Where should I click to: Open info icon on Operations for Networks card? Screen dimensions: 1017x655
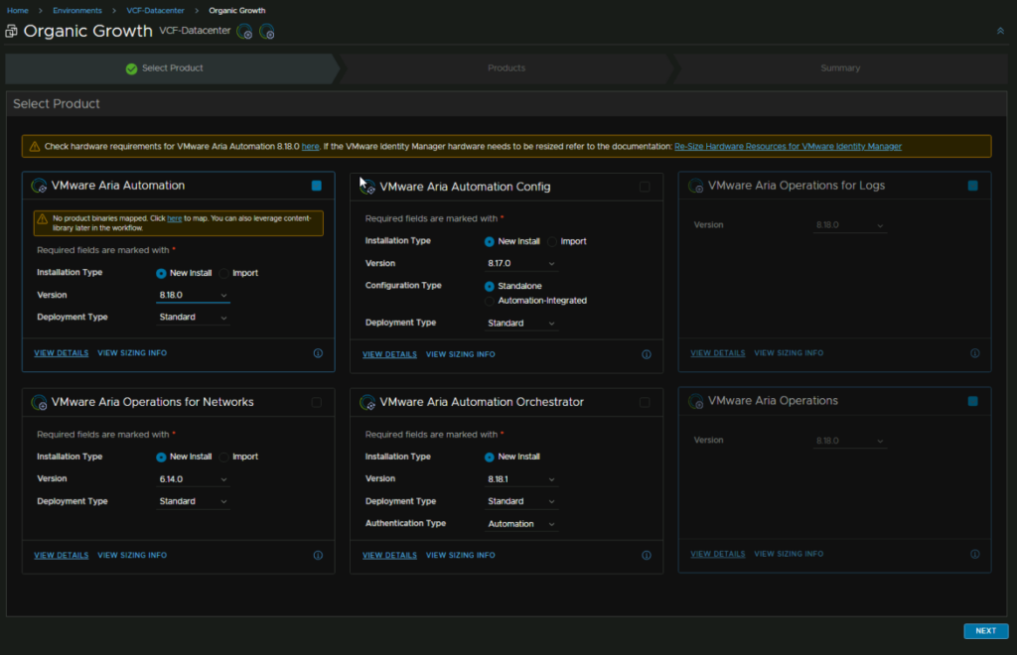tap(318, 555)
